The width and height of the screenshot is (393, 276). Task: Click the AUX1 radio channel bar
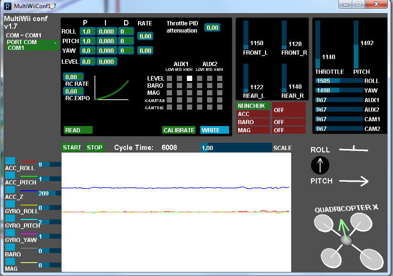coord(339,100)
